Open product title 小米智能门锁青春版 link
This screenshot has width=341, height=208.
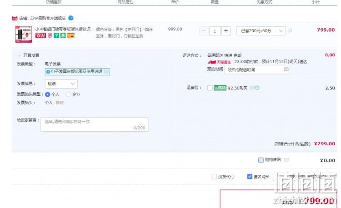65,29
